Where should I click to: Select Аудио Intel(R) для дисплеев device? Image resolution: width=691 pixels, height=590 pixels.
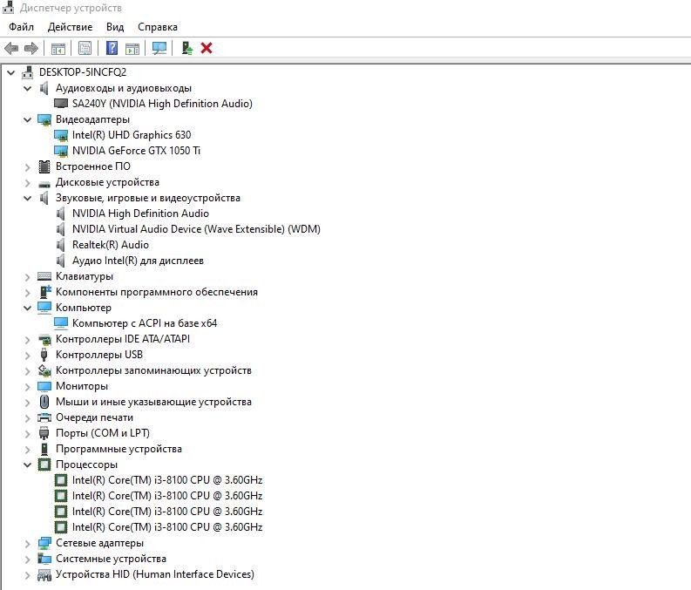138,261
